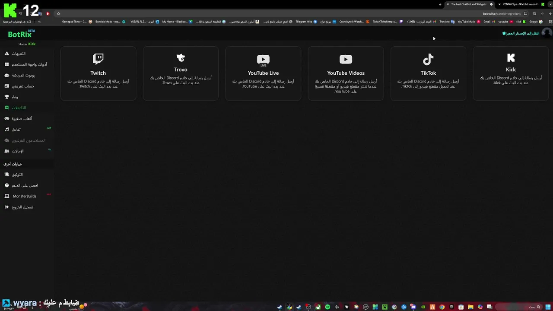This screenshot has height=311, width=553.
Task: Open the TikTok integration card
Action: point(428,73)
